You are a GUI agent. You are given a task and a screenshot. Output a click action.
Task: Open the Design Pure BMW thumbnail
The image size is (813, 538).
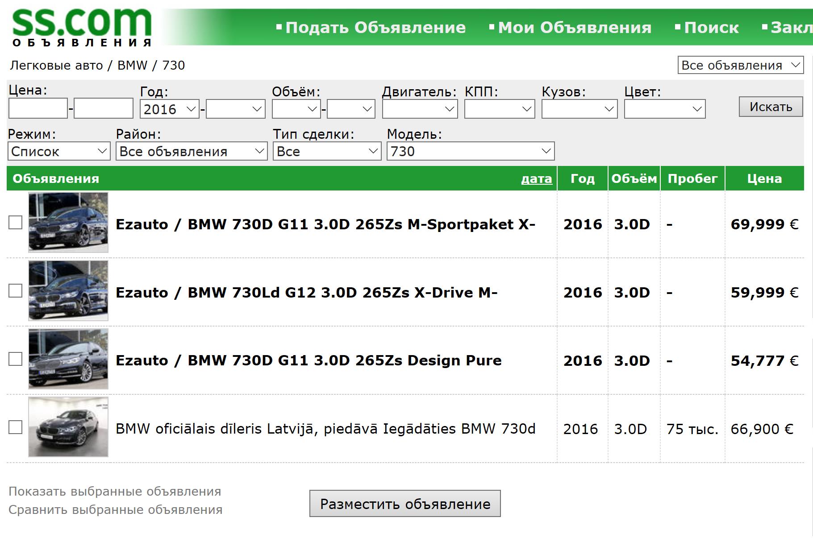(x=68, y=359)
